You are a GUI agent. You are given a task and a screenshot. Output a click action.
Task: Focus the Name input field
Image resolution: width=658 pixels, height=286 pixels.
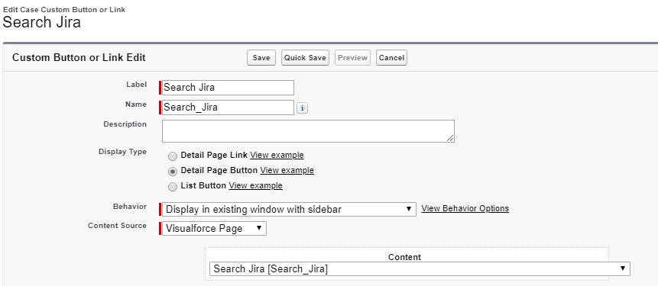click(228, 108)
